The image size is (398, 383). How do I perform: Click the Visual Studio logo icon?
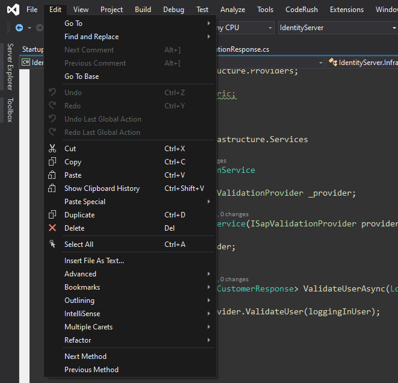tap(13, 10)
